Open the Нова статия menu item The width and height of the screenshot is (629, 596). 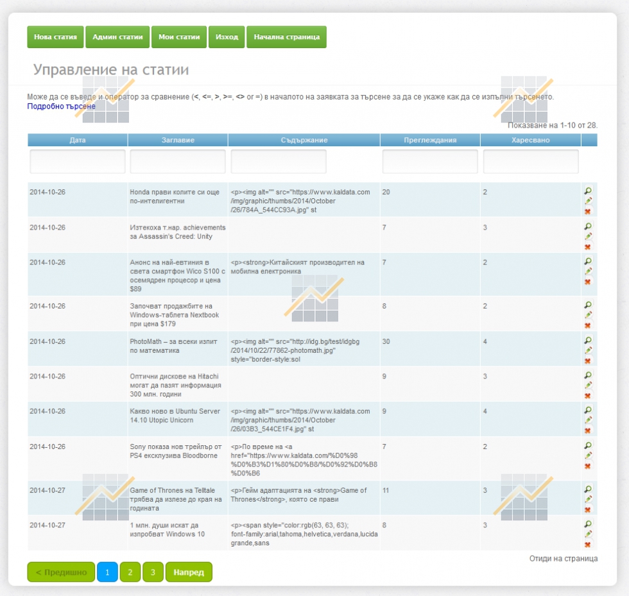pos(55,37)
